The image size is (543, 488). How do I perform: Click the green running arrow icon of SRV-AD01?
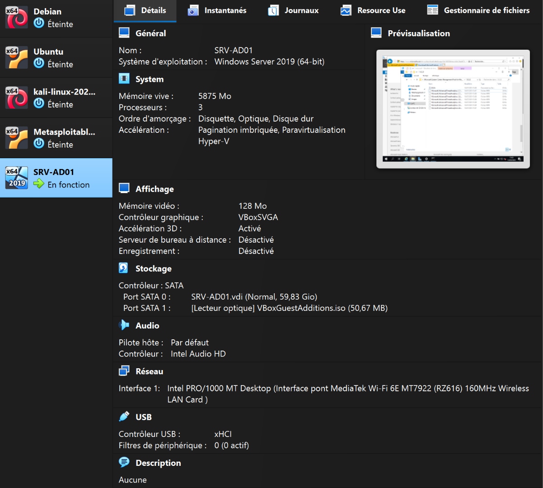(x=39, y=184)
